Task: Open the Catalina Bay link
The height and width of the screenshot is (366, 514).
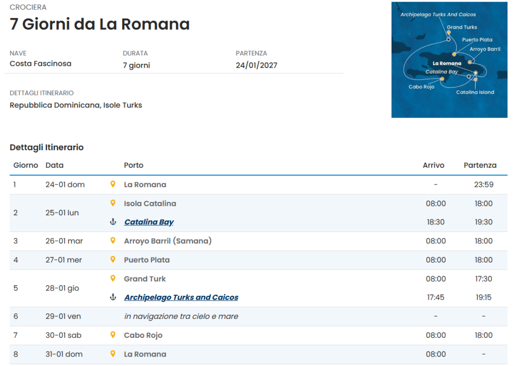Action: pyautogui.click(x=149, y=222)
